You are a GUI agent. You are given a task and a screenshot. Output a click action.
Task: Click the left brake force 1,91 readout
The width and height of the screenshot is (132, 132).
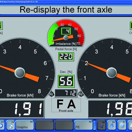pyautogui.click(x=22, y=109)
